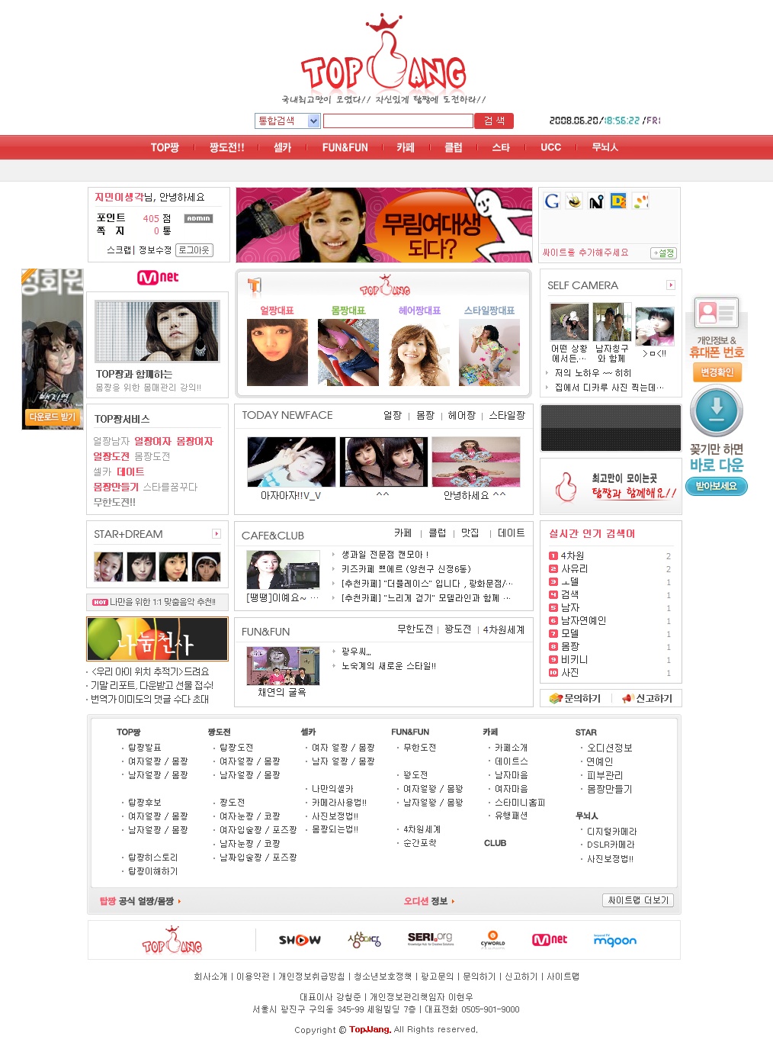Expand the SELF CAMERA arrow button

click(x=671, y=285)
